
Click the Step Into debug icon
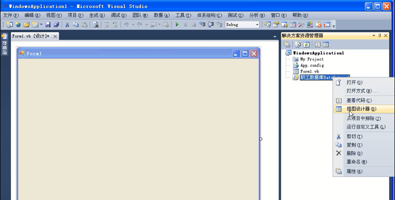coord(202,25)
